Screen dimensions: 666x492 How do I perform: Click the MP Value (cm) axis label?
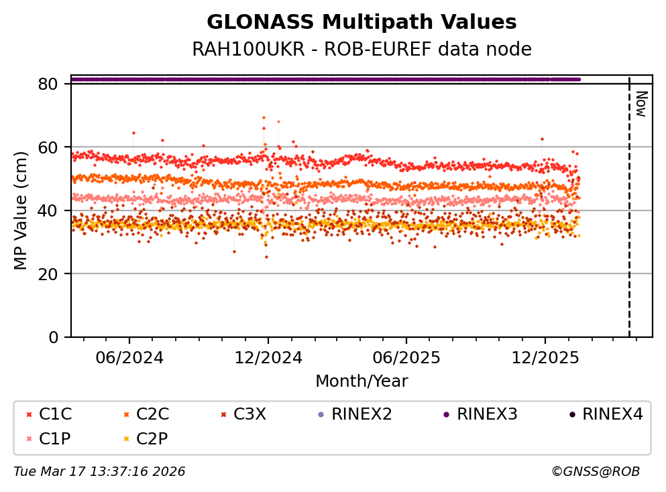(x=21, y=210)
